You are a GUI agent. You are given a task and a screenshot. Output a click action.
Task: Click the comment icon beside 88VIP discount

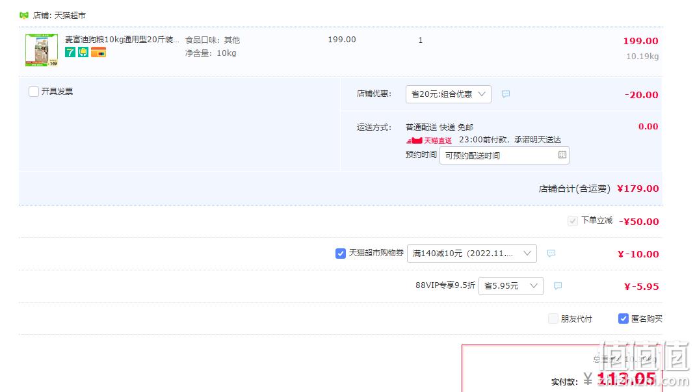558,286
